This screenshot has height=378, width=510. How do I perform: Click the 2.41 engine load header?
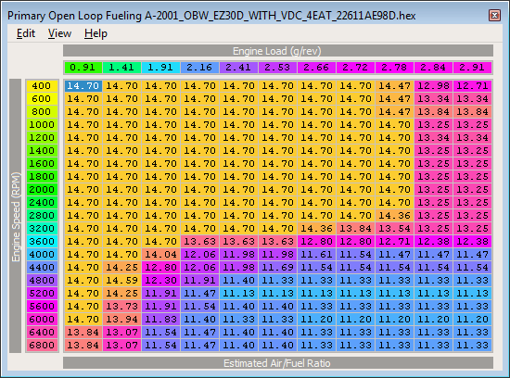(238, 68)
